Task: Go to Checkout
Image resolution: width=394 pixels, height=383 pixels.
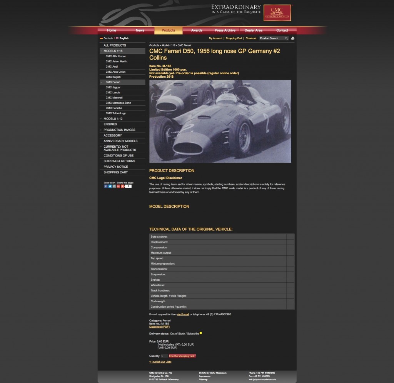Action: tap(251, 38)
